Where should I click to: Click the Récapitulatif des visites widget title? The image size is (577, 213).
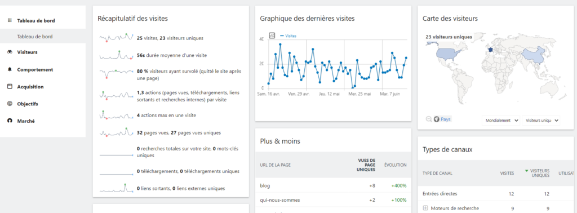tap(132, 18)
